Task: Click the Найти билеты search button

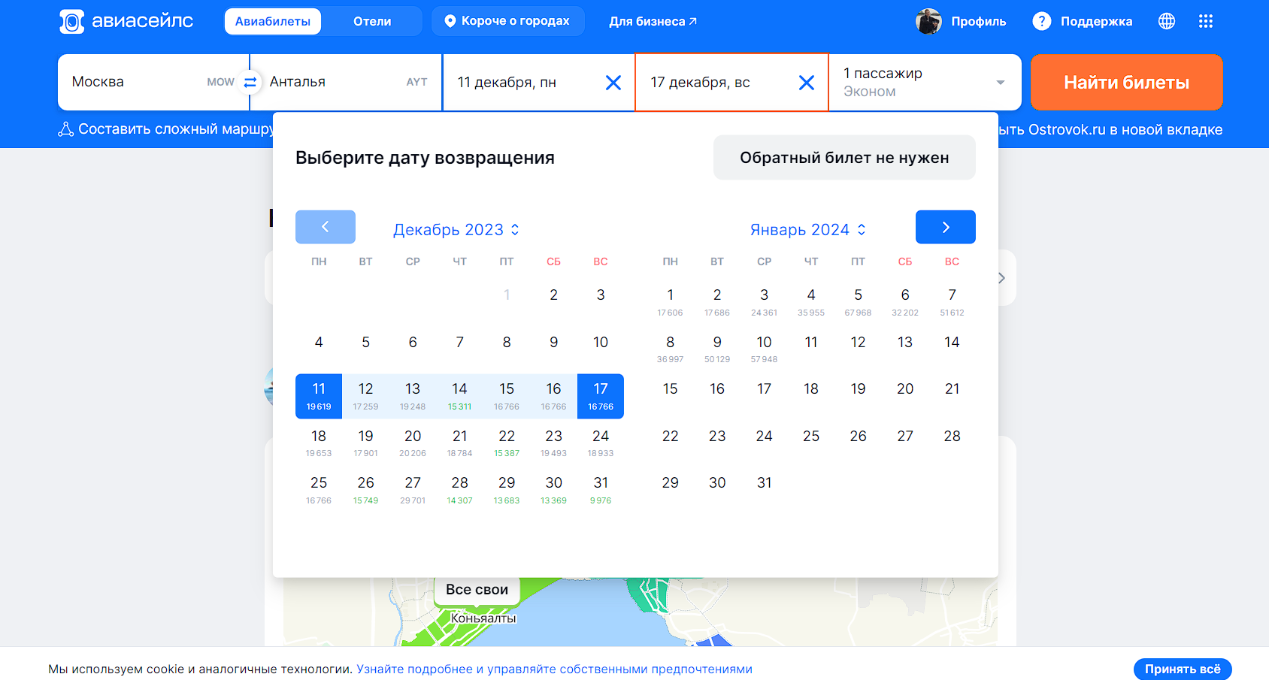Action: tap(1127, 83)
